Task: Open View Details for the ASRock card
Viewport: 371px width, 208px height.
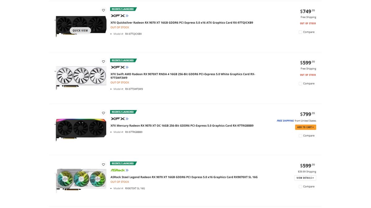Action: pyautogui.click(x=305, y=177)
